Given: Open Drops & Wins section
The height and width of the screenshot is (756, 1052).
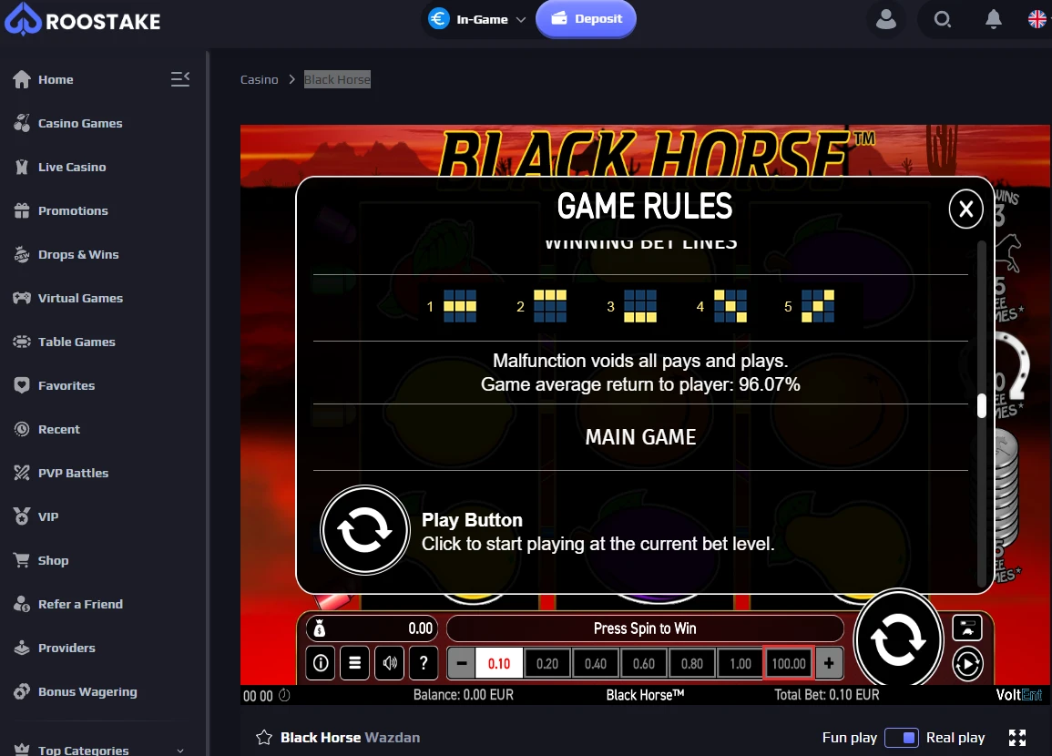Looking at the screenshot, I should [x=78, y=254].
